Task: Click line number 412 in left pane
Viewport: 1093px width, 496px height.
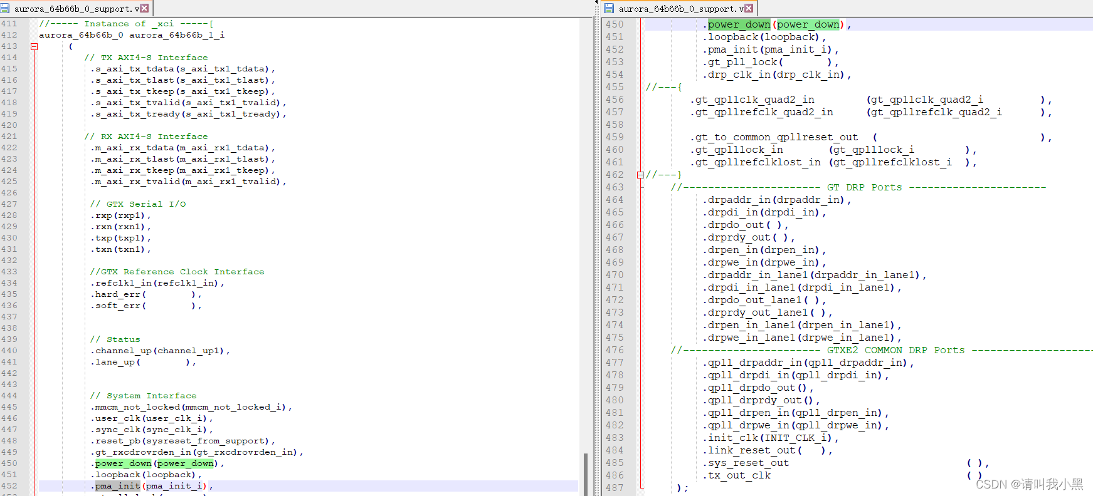Action: (9, 35)
